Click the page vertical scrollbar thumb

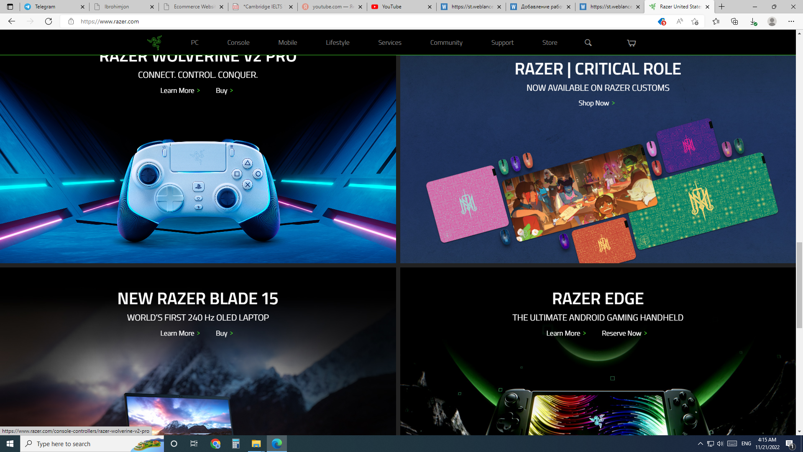tap(799, 285)
